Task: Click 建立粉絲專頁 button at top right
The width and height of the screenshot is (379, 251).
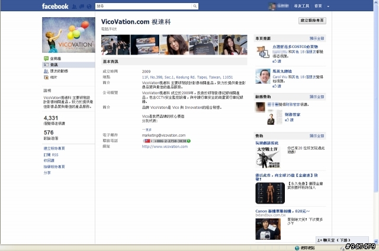Action: tap(312, 21)
